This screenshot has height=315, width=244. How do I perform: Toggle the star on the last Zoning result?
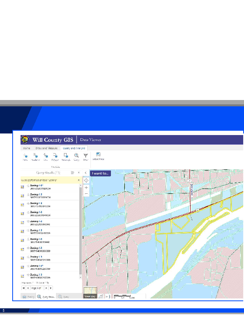pyautogui.click(x=28, y=275)
